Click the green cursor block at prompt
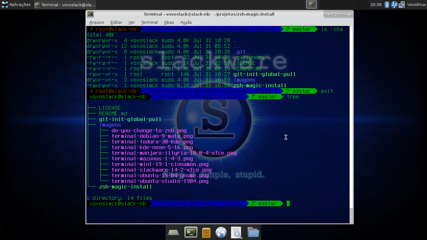This screenshot has width=427, height=240. 288,204
